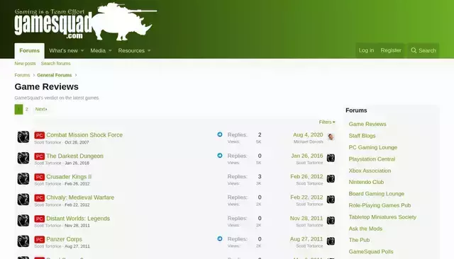Open the Chivaly: Medieval Warfare thread
The height and width of the screenshot is (259, 454).
click(80, 197)
